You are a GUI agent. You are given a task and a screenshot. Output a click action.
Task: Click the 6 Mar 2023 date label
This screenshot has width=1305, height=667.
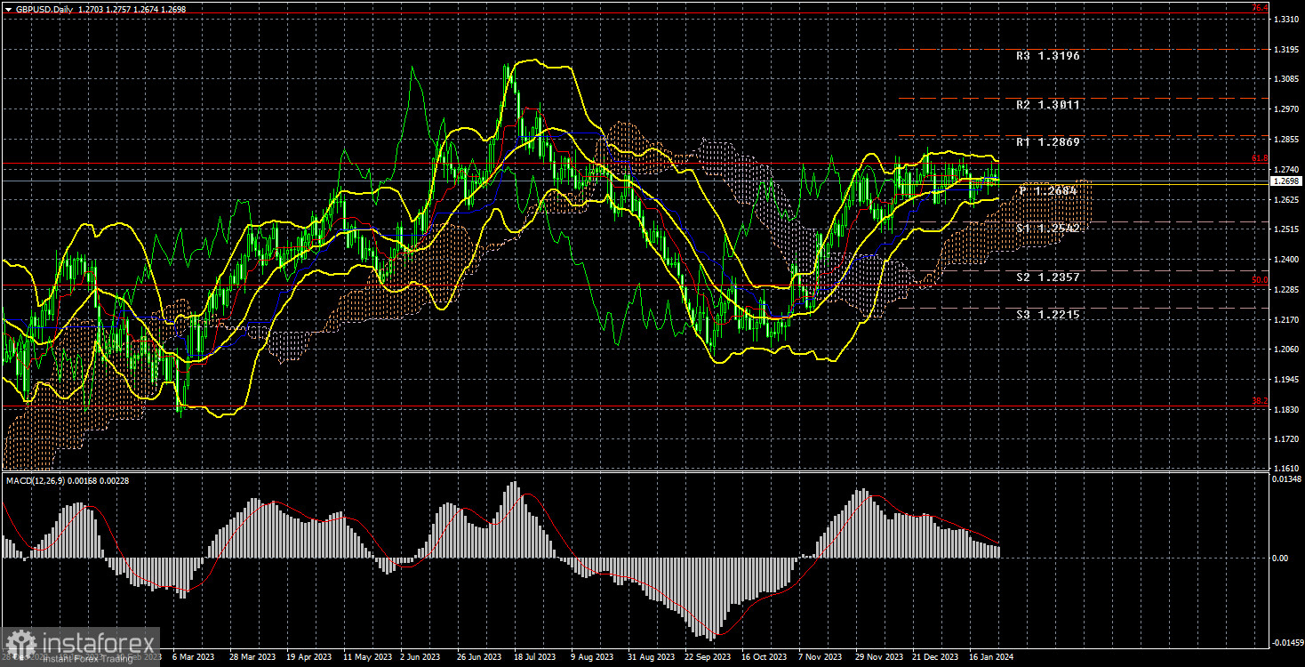click(x=194, y=657)
